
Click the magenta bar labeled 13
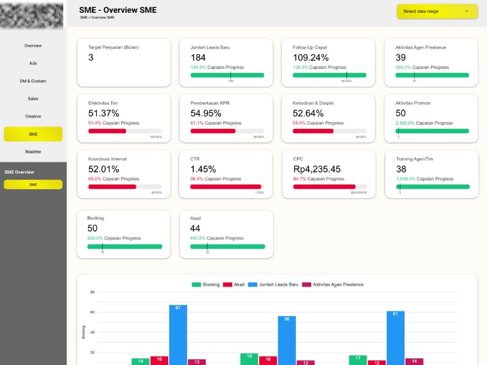197,362
